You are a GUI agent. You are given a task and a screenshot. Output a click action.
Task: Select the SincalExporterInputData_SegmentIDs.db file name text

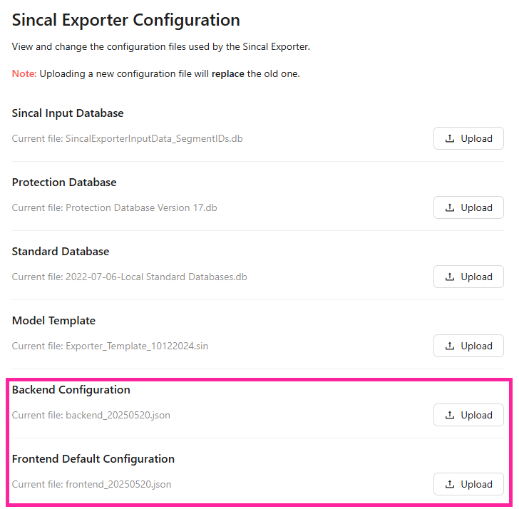point(154,138)
